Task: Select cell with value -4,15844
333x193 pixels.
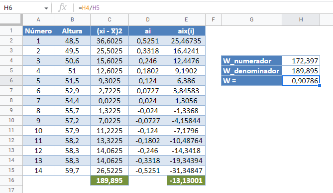Action: pyautogui.click(x=186, y=121)
